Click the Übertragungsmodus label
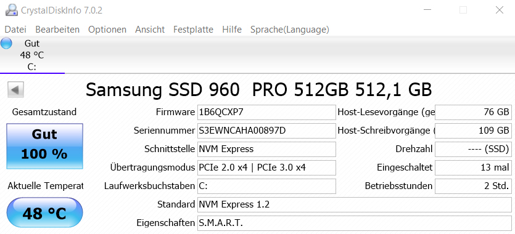The image size is (515, 234). tap(152, 167)
